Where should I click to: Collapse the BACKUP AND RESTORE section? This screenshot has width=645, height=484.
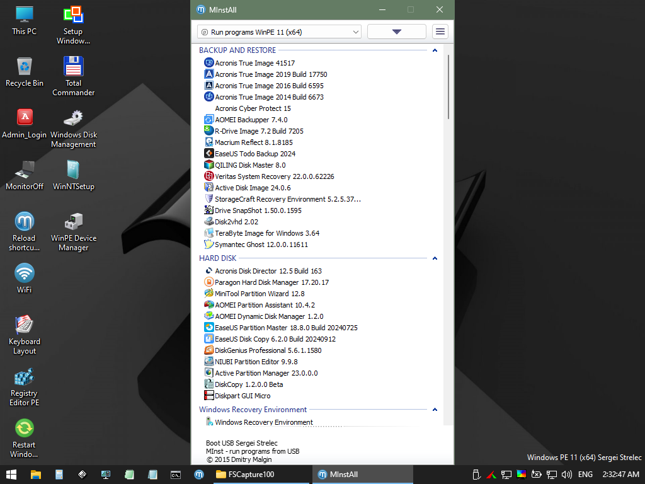pos(435,50)
